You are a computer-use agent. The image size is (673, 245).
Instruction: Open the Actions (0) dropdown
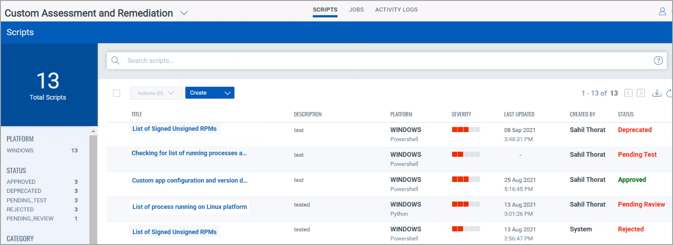(156, 93)
